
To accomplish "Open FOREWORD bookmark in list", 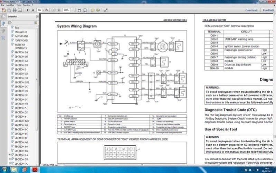I will point(21,40).
